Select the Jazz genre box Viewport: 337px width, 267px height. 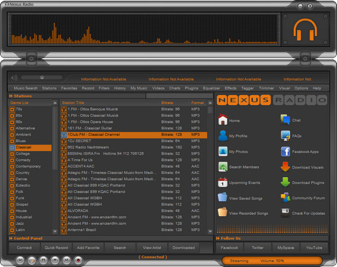tap(12, 224)
